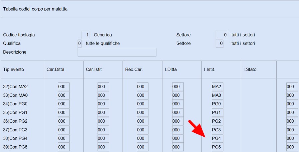Select the PG4 field under I.Istit.
299x152 pixels.
(x=217, y=138)
